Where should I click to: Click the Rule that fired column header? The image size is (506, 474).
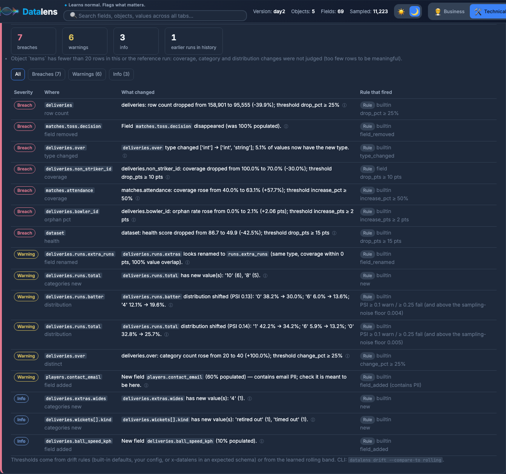tap(376, 92)
